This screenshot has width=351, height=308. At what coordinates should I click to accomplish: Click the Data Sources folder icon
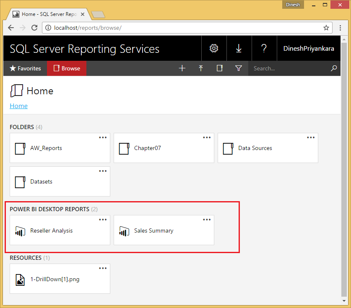click(x=228, y=148)
